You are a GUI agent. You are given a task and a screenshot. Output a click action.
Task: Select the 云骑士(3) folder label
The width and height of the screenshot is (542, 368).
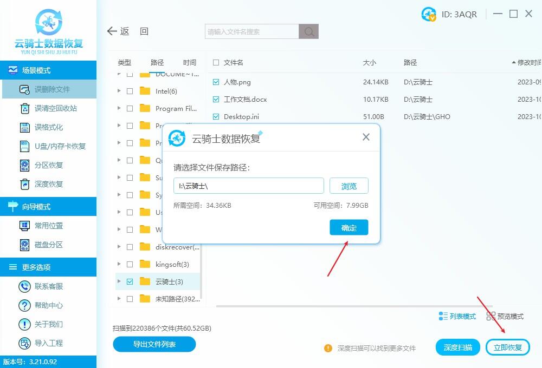click(169, 282)
